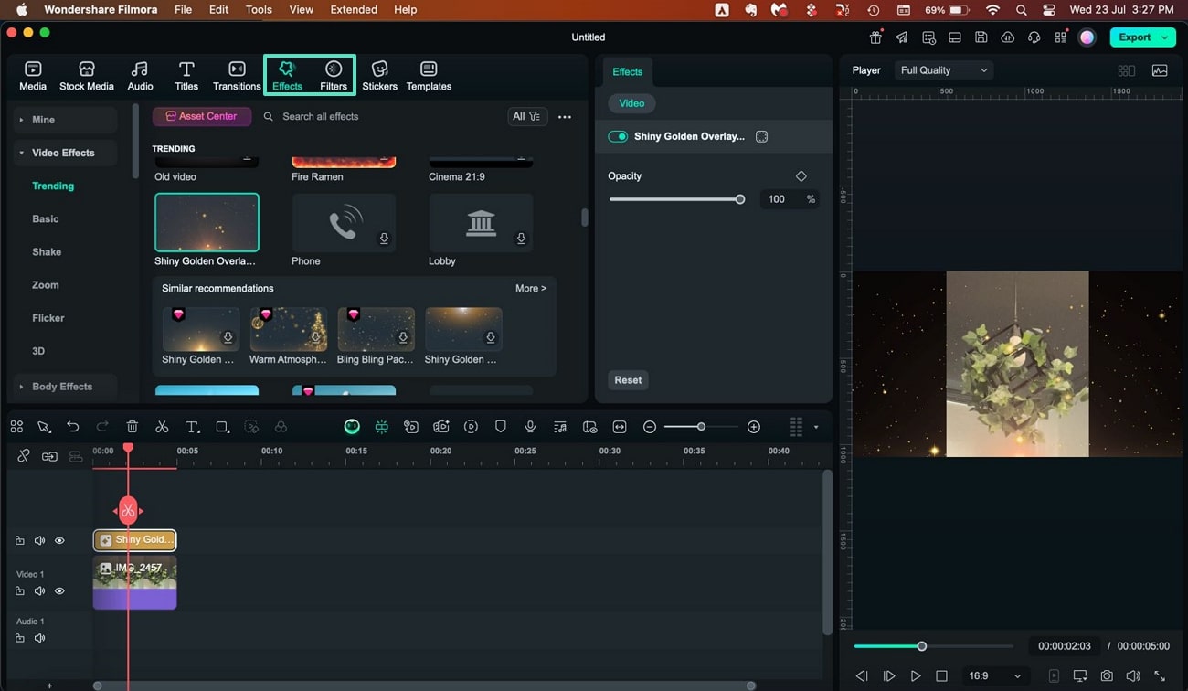Switch to the Audio tab

140,76
